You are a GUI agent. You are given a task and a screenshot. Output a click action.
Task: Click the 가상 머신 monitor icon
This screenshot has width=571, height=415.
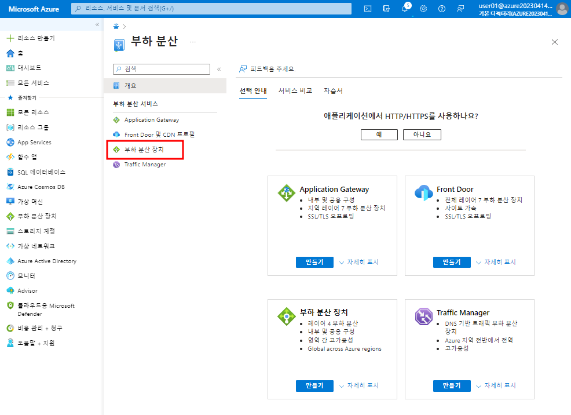click(x=10, y=201)
